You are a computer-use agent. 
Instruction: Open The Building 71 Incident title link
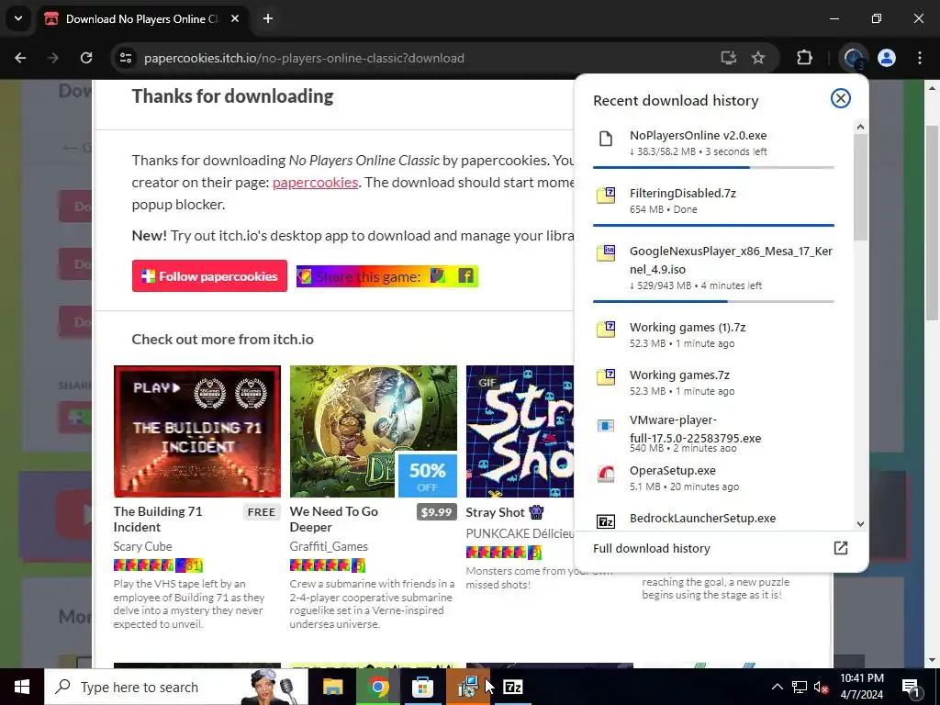click(x=158, y=520)
